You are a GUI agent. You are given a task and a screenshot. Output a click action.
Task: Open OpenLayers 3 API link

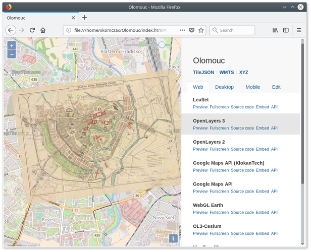(274, 128)
